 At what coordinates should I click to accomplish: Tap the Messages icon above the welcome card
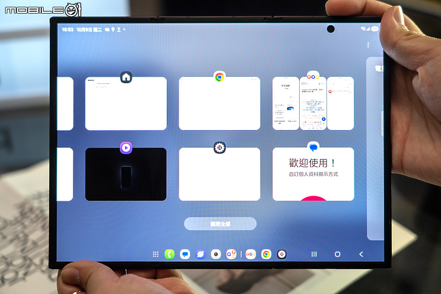pyautogui.click(x=313, y=147)
